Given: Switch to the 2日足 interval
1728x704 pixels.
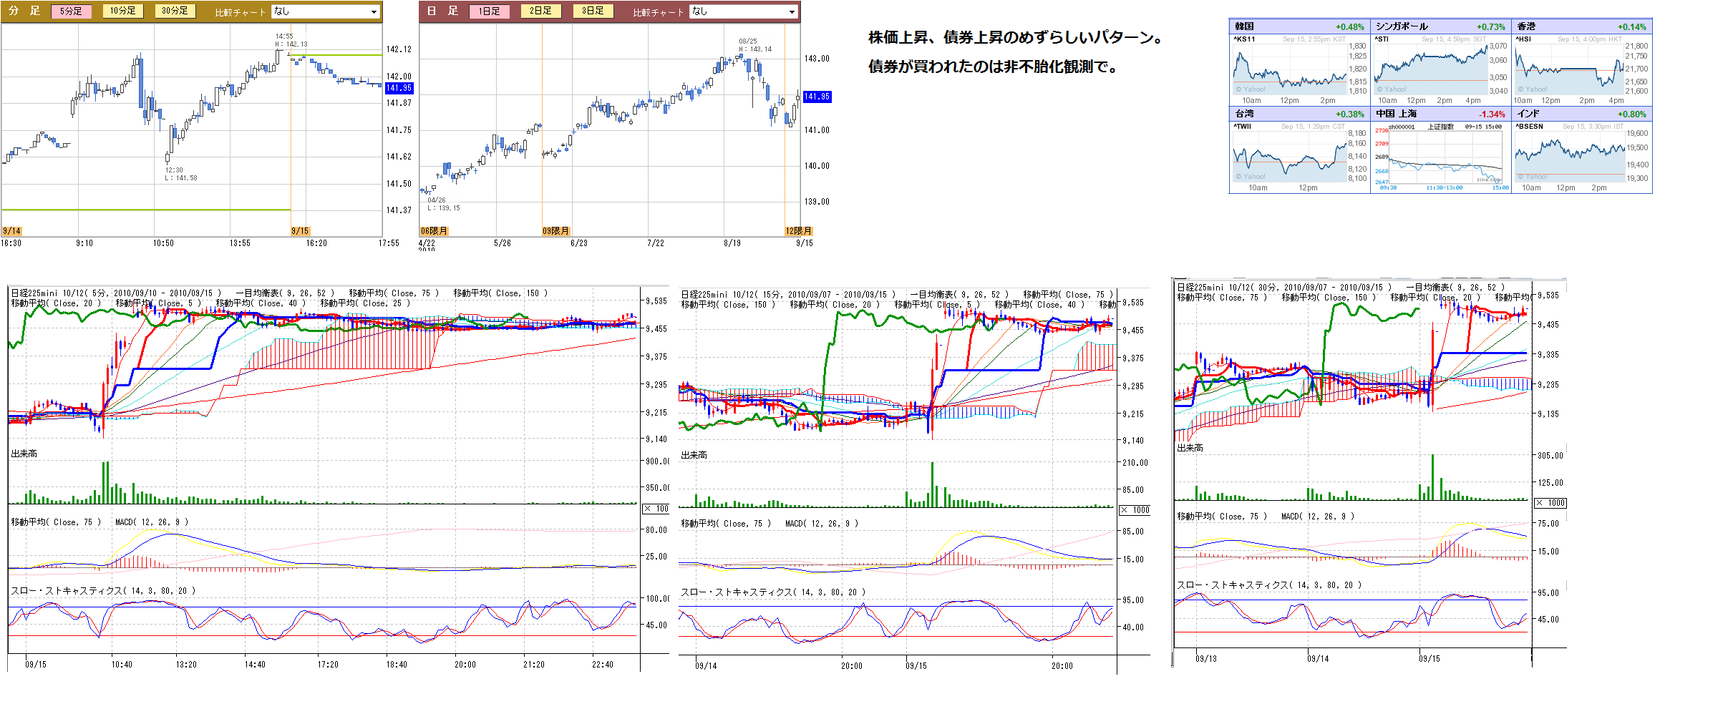Looking at the screenshot, I should [x=540, y=11].
